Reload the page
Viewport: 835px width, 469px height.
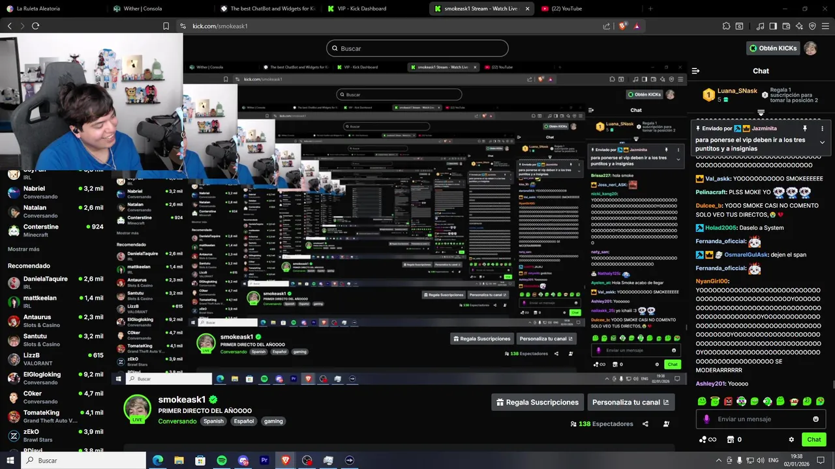tap(35, 26)
